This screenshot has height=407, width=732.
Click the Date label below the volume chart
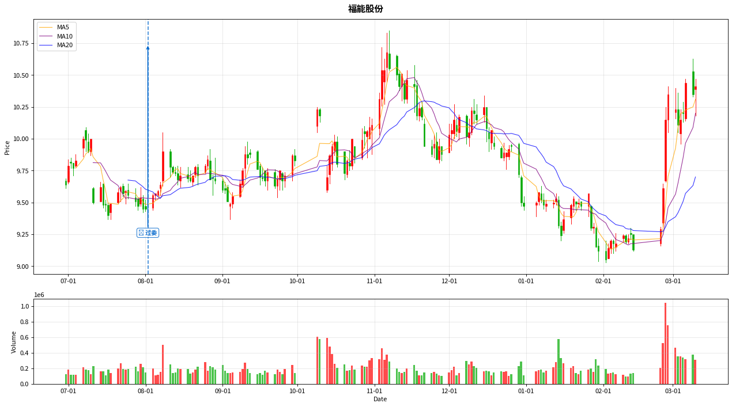pyautogui.click(x=380, y=399)
